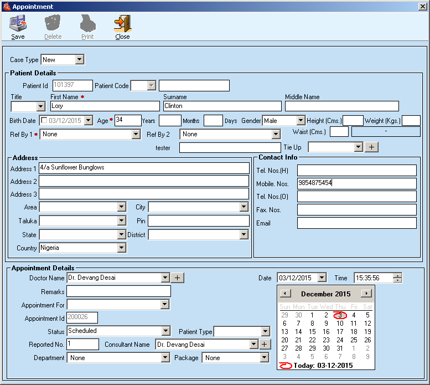Expand the Gender dropdown

click(x=301, y=120)
